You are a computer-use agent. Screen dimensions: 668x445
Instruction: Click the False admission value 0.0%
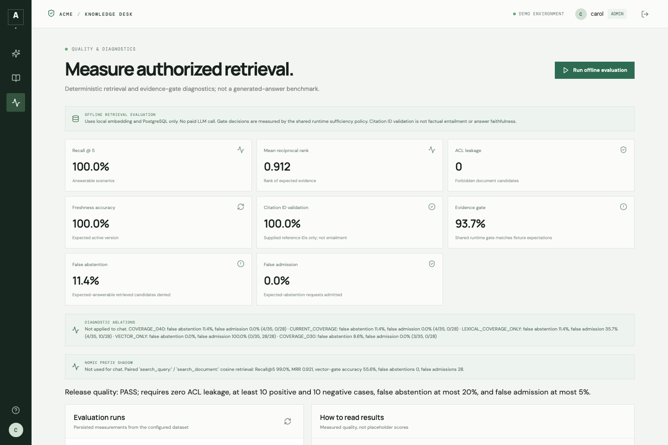[276, 281]
